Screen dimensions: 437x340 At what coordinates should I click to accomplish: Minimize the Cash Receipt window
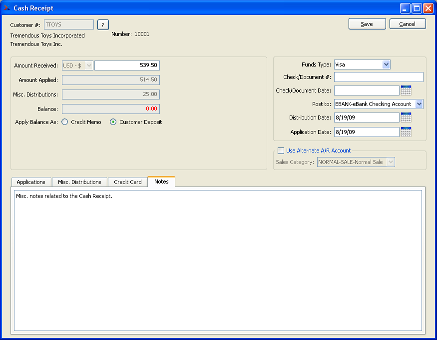pyautogui.click(x=405, y=8)
